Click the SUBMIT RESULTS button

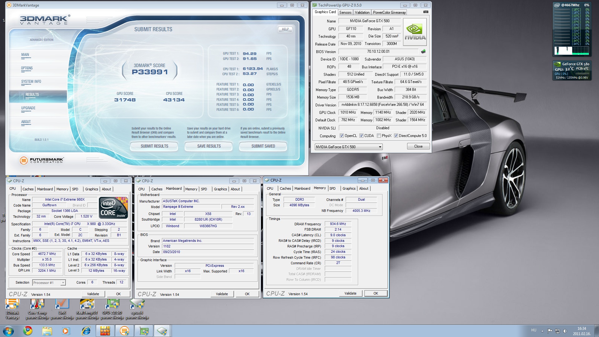tap(154, 146)
